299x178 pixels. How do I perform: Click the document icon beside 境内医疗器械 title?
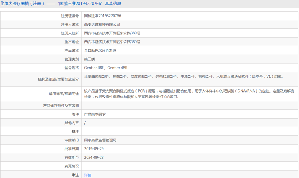[2, 4]
